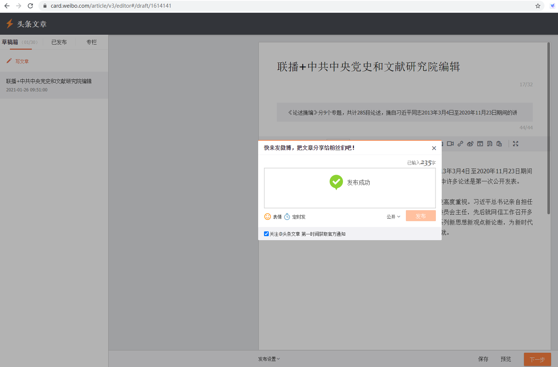The image size is (558, 367).
Task: Expand 发布设置 publish settings
Action: tap(269, 359)
